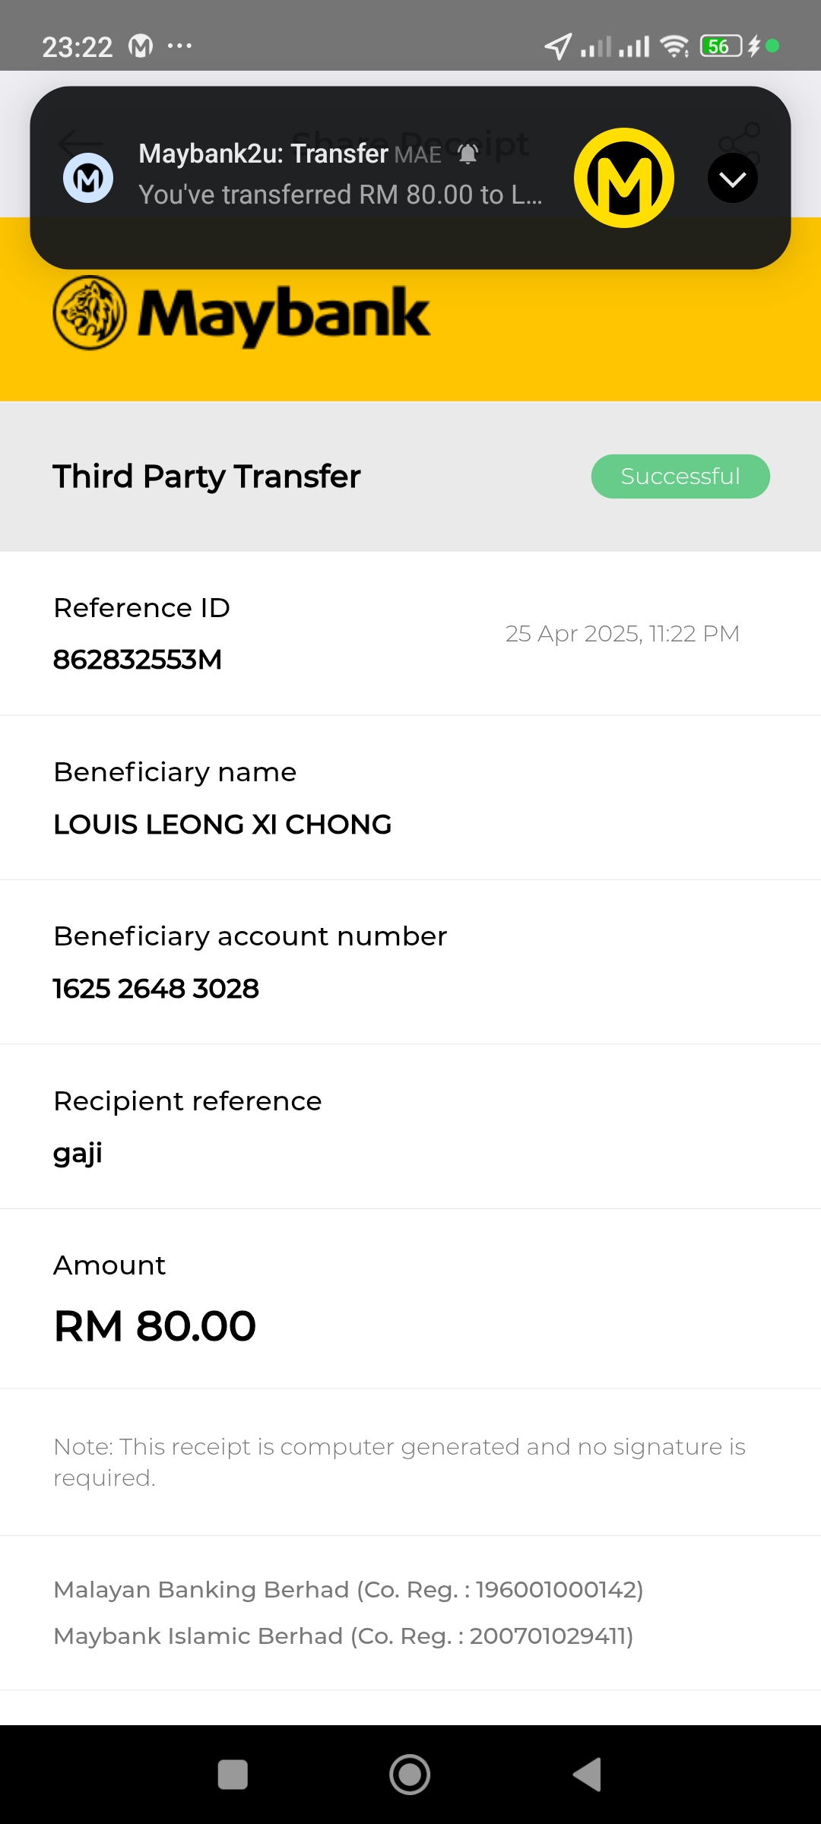Expand the Maybank2u notification chevron

pos(732,179)
